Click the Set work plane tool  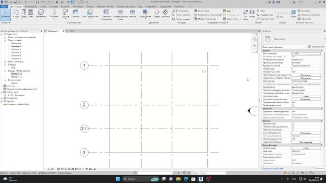293,14
